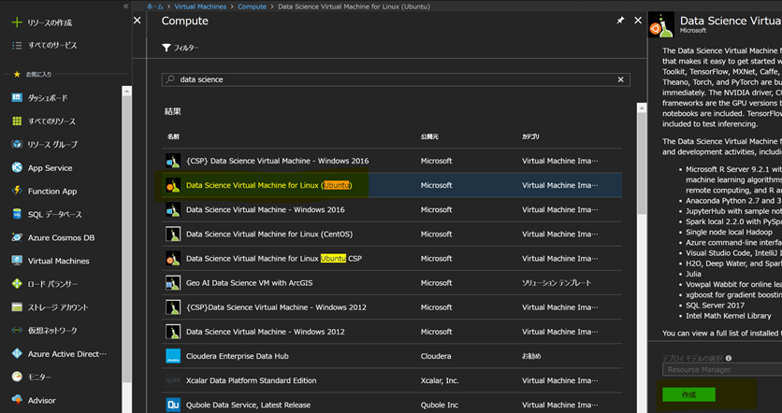Open Advisor sidebar icon

tap(17, 400)
